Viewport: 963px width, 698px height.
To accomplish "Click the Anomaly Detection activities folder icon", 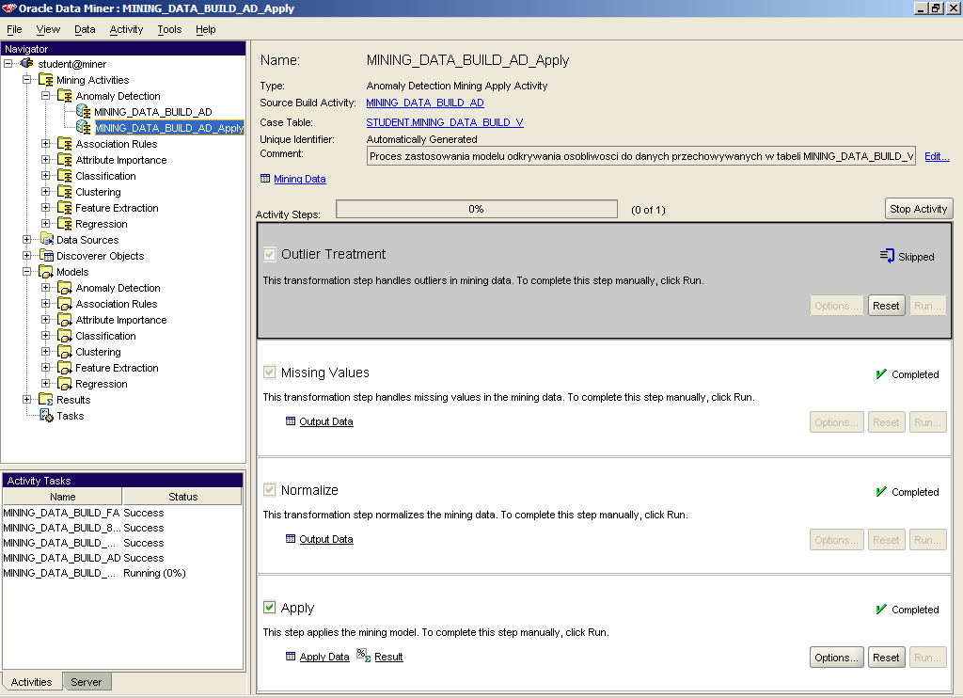I will (65, 96).
